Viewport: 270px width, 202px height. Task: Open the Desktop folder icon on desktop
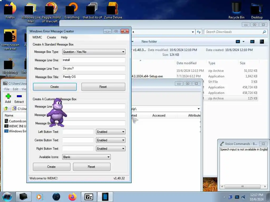point(257,10)
